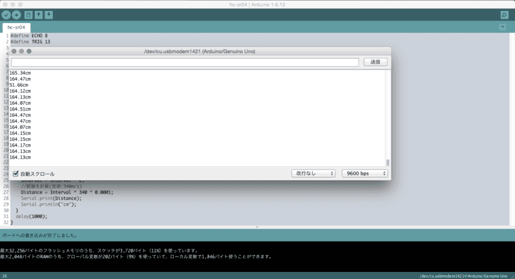Screen dimensions: 515x279
Task: Open the 改行なし line ending dropdown
Action: (314, 174)
